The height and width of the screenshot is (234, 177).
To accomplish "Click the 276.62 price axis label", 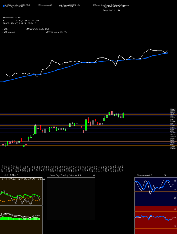I will tap(173, 125).
